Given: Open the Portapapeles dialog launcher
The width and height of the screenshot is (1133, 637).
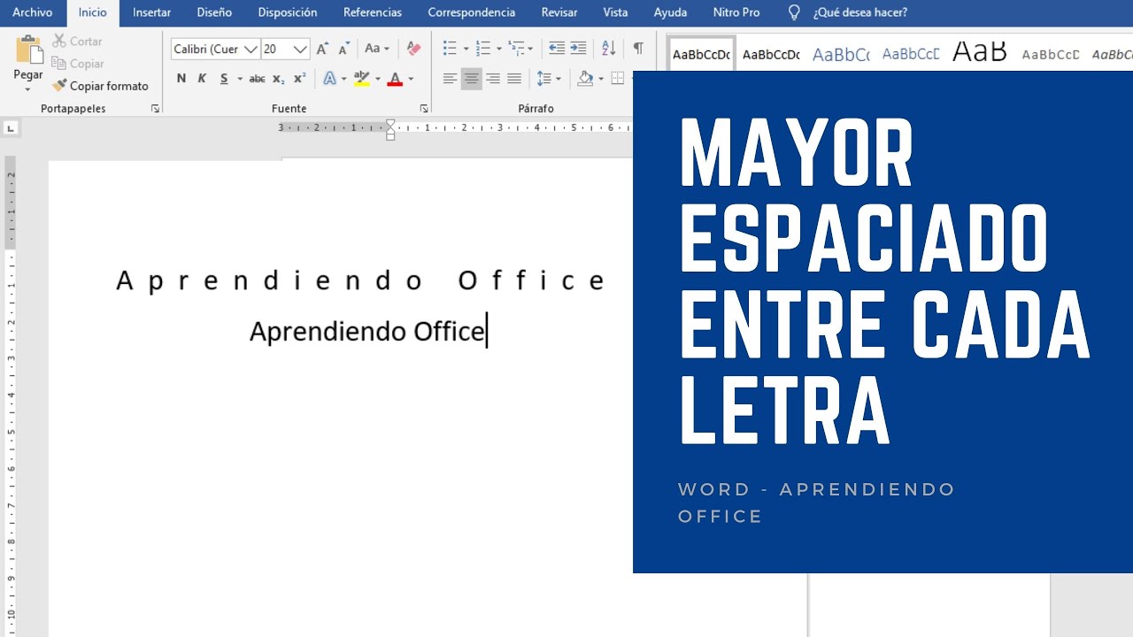Looking at the screenshot, I should pyautogui.click(x=155, y=108).
